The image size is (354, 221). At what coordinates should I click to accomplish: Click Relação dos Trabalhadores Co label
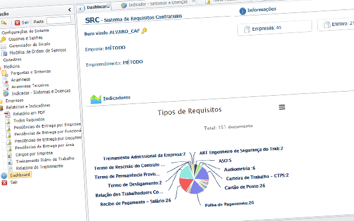coord(129,193)
